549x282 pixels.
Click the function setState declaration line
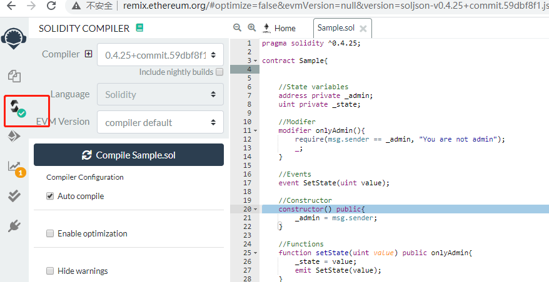[375, 253]
